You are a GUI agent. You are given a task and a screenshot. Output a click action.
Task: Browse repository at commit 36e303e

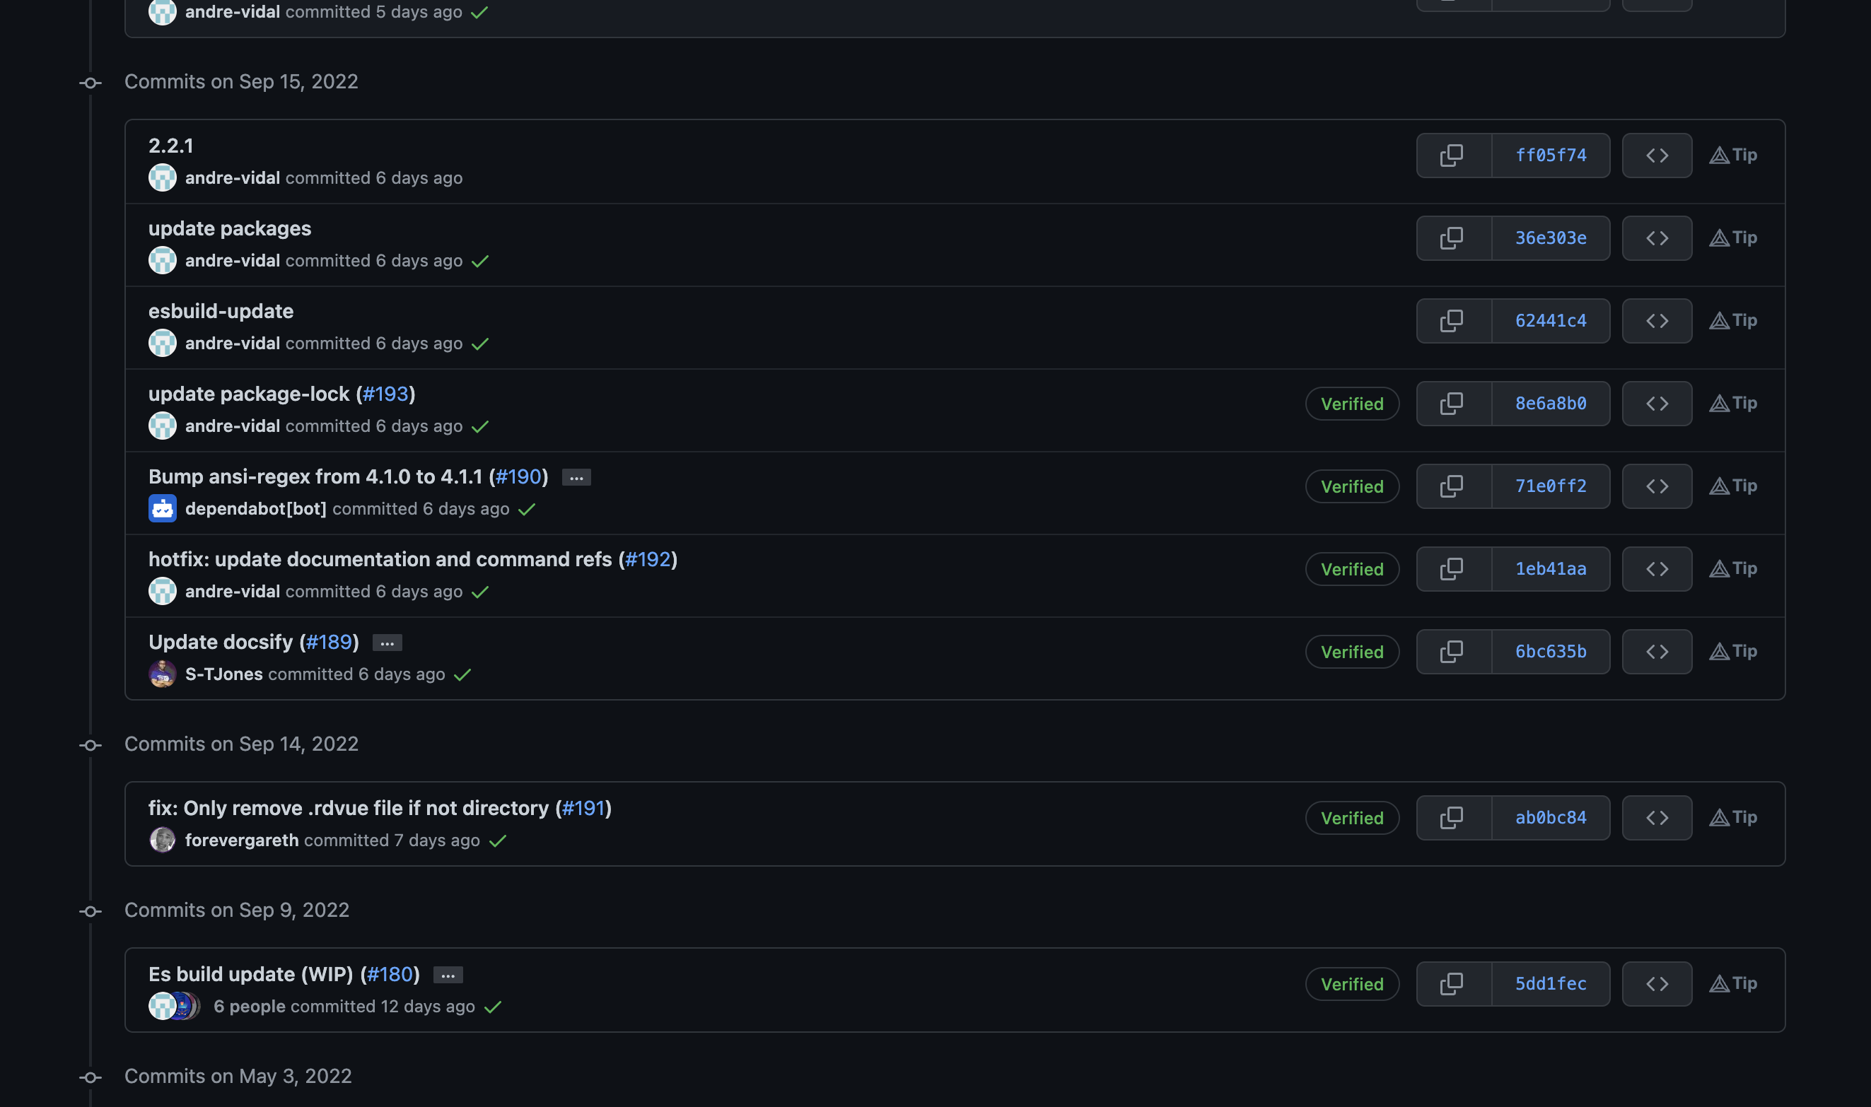(x=1656, y=238)
